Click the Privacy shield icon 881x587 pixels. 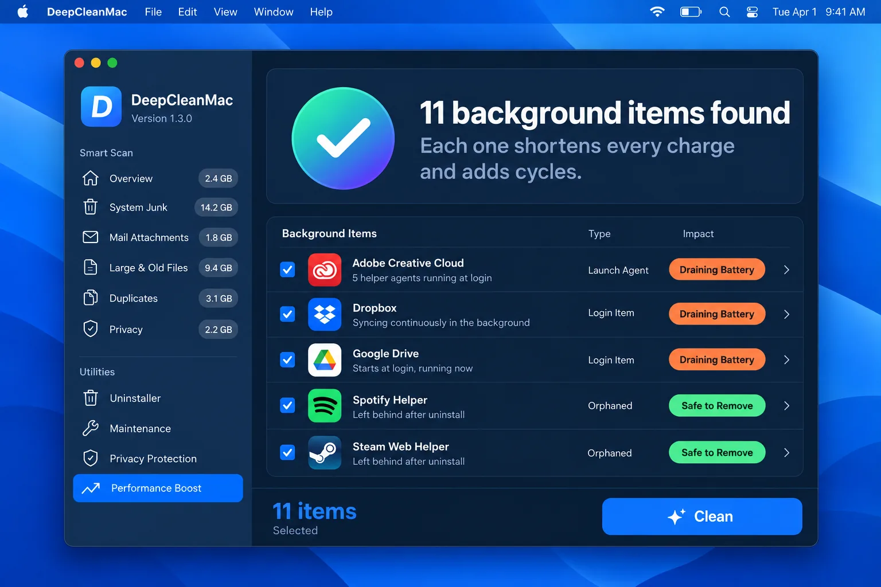click(x=91, y=329)
